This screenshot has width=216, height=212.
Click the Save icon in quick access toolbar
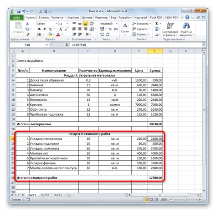click(19, 11)
